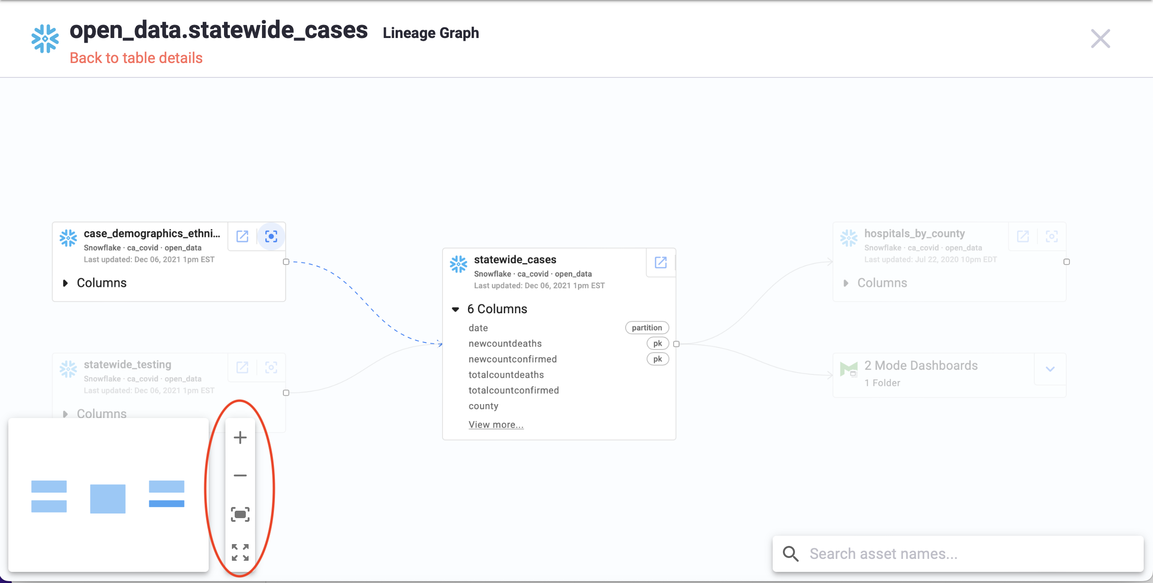This screenshot has height=583, width=1153.
Task: Click the zoom in plus button
Action: click(240, 437)
